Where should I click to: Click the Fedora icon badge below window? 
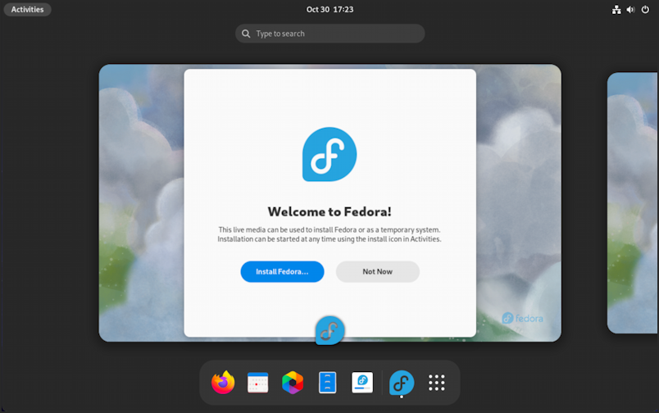click(x=330, y=330)
